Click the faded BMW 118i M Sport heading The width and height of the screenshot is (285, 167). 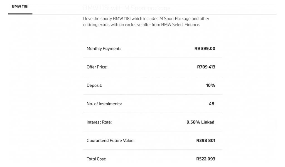click(127, 8)
